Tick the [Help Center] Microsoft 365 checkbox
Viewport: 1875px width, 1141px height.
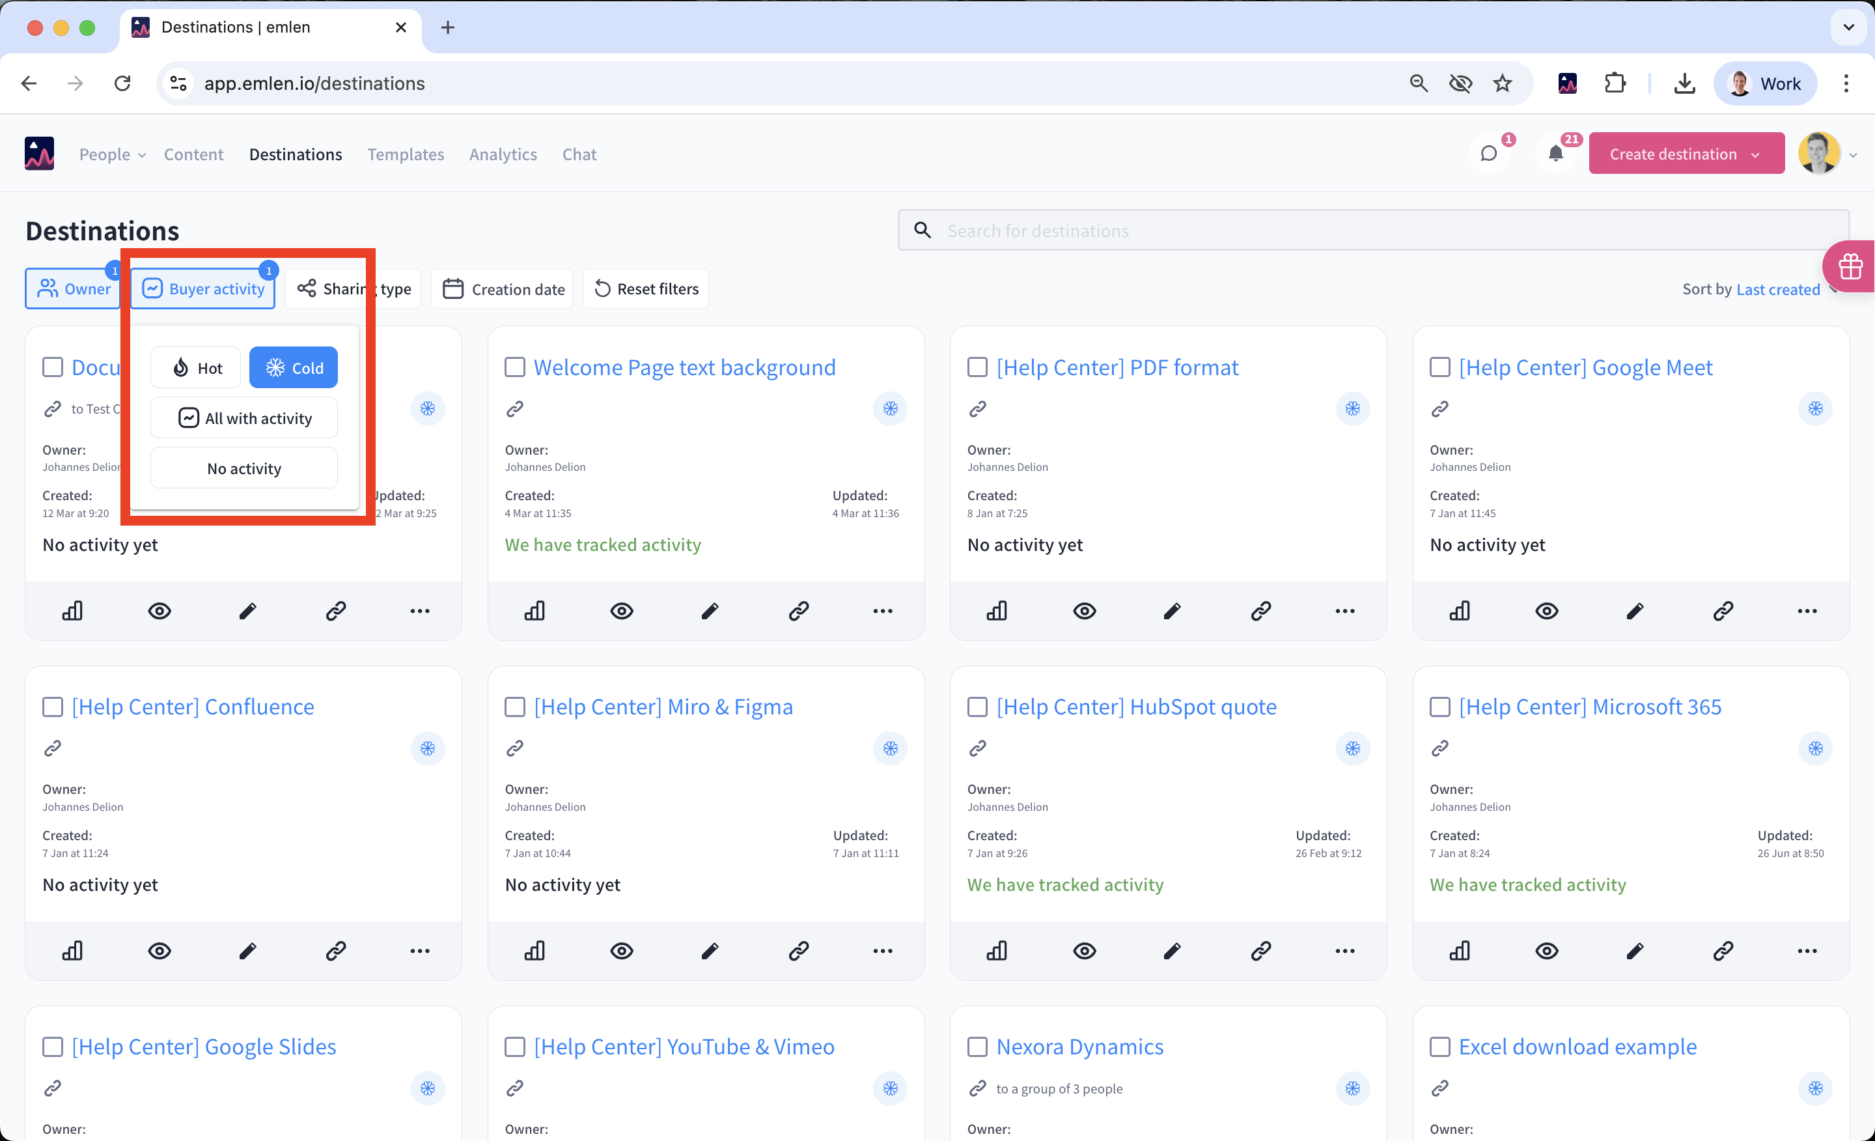pos(1439,707)
